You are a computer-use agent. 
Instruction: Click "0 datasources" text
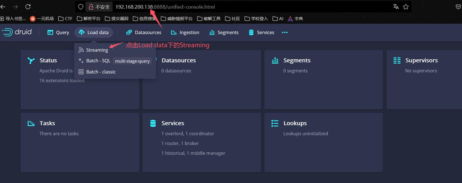176,71
